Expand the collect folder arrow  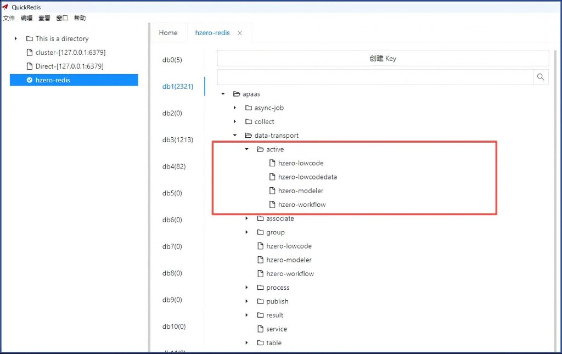point(235,122)
